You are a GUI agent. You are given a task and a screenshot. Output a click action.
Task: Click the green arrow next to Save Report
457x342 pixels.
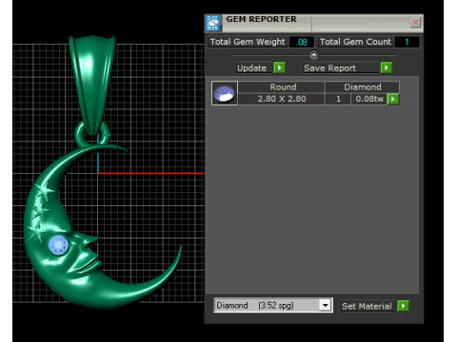pos(387,67)
